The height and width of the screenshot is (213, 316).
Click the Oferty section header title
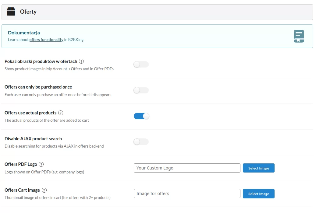point(28,12)
